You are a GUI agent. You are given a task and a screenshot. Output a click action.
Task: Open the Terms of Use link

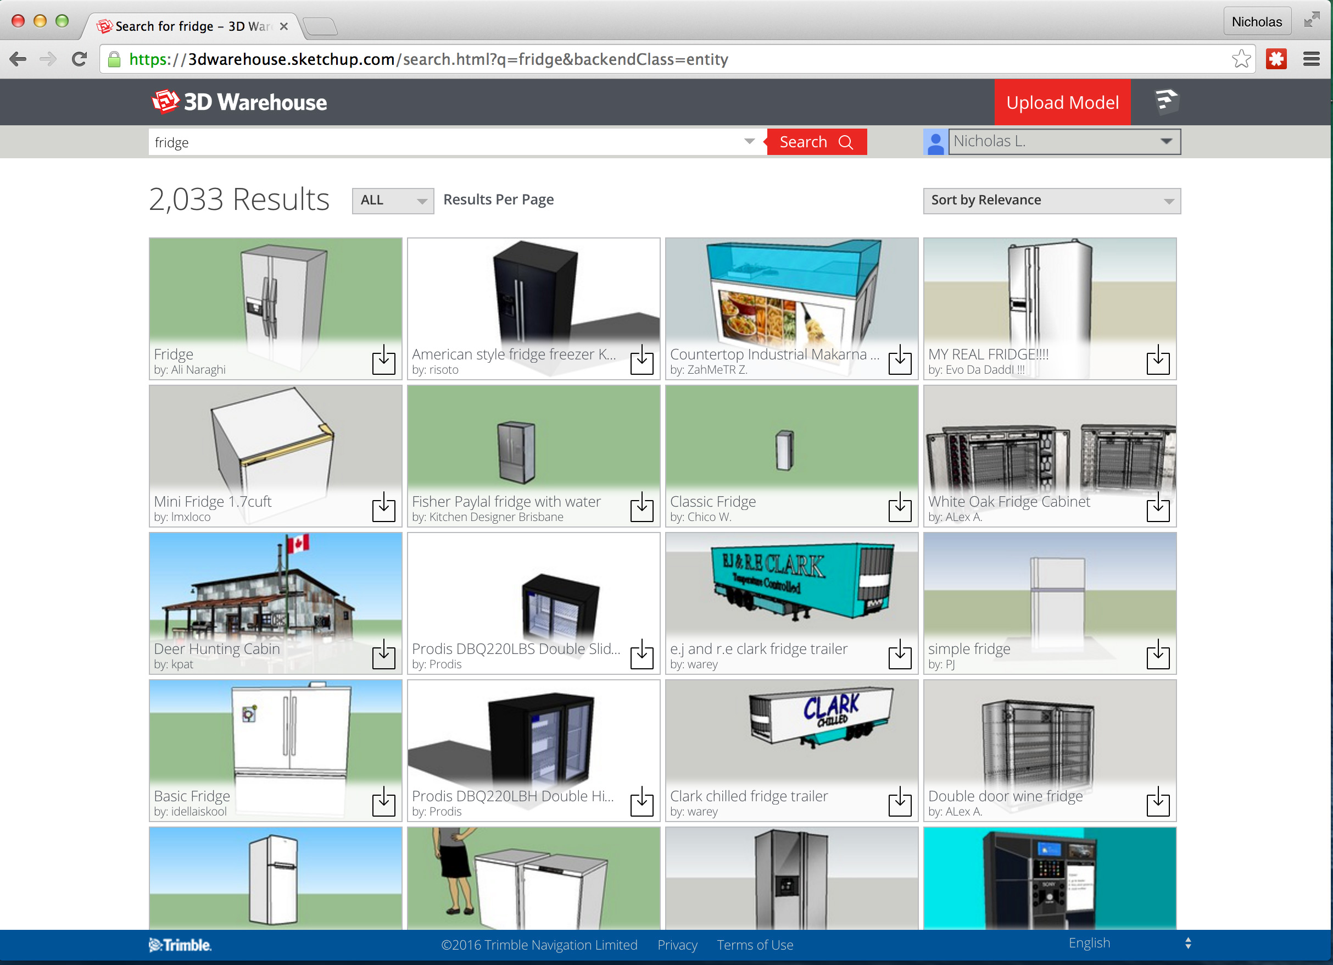tap(755, 945)
